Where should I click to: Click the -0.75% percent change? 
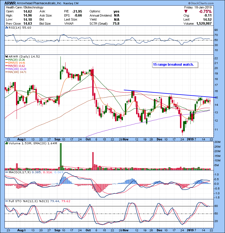(205, 12)
